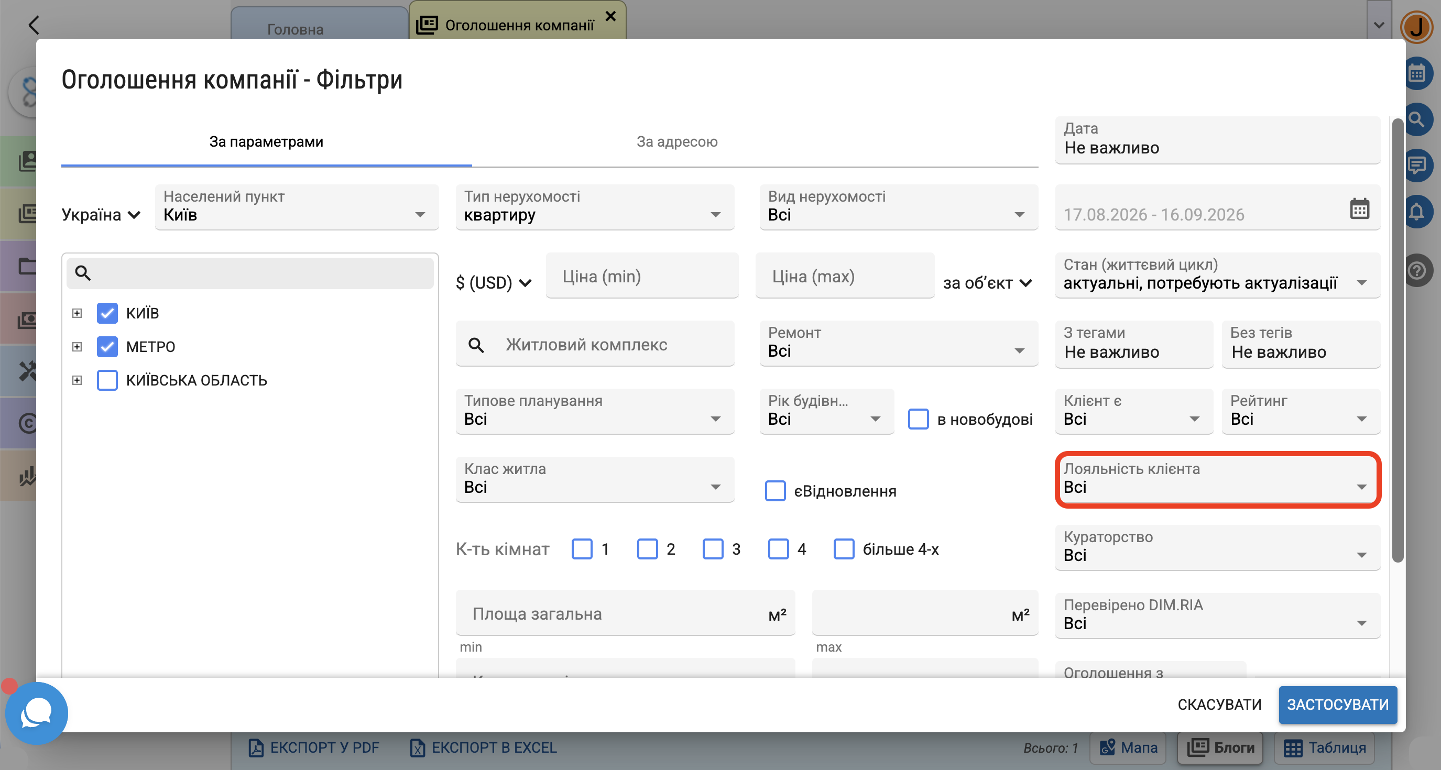Click into the Ціна (min) field

tap(641, 276)
